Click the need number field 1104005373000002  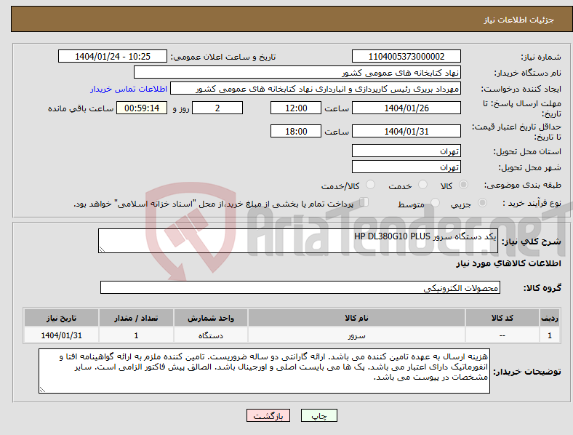point(406,56)
